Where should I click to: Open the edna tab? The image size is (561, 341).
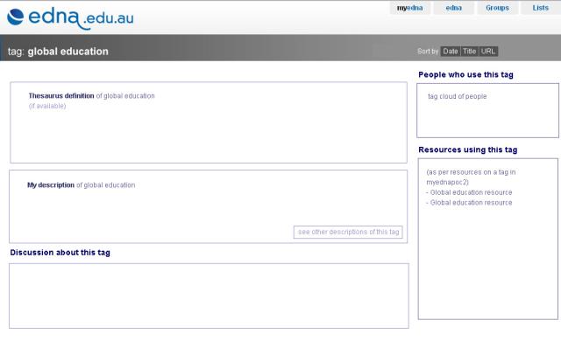coord(454,8)
